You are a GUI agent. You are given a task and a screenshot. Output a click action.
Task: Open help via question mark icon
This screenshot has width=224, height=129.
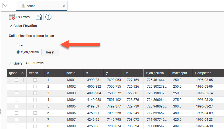[x=48, y=17]
